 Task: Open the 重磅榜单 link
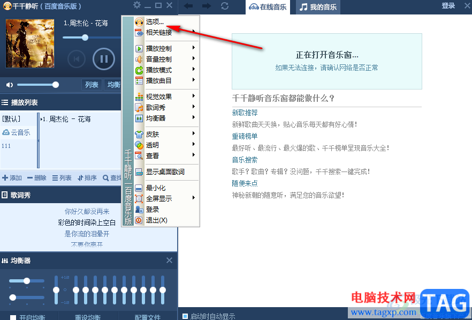tap(245, 136)
